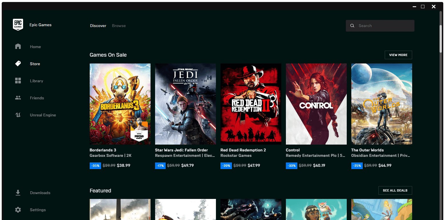Click The Outer Worlds title link
445x220 pixels.
coord(367,150)
